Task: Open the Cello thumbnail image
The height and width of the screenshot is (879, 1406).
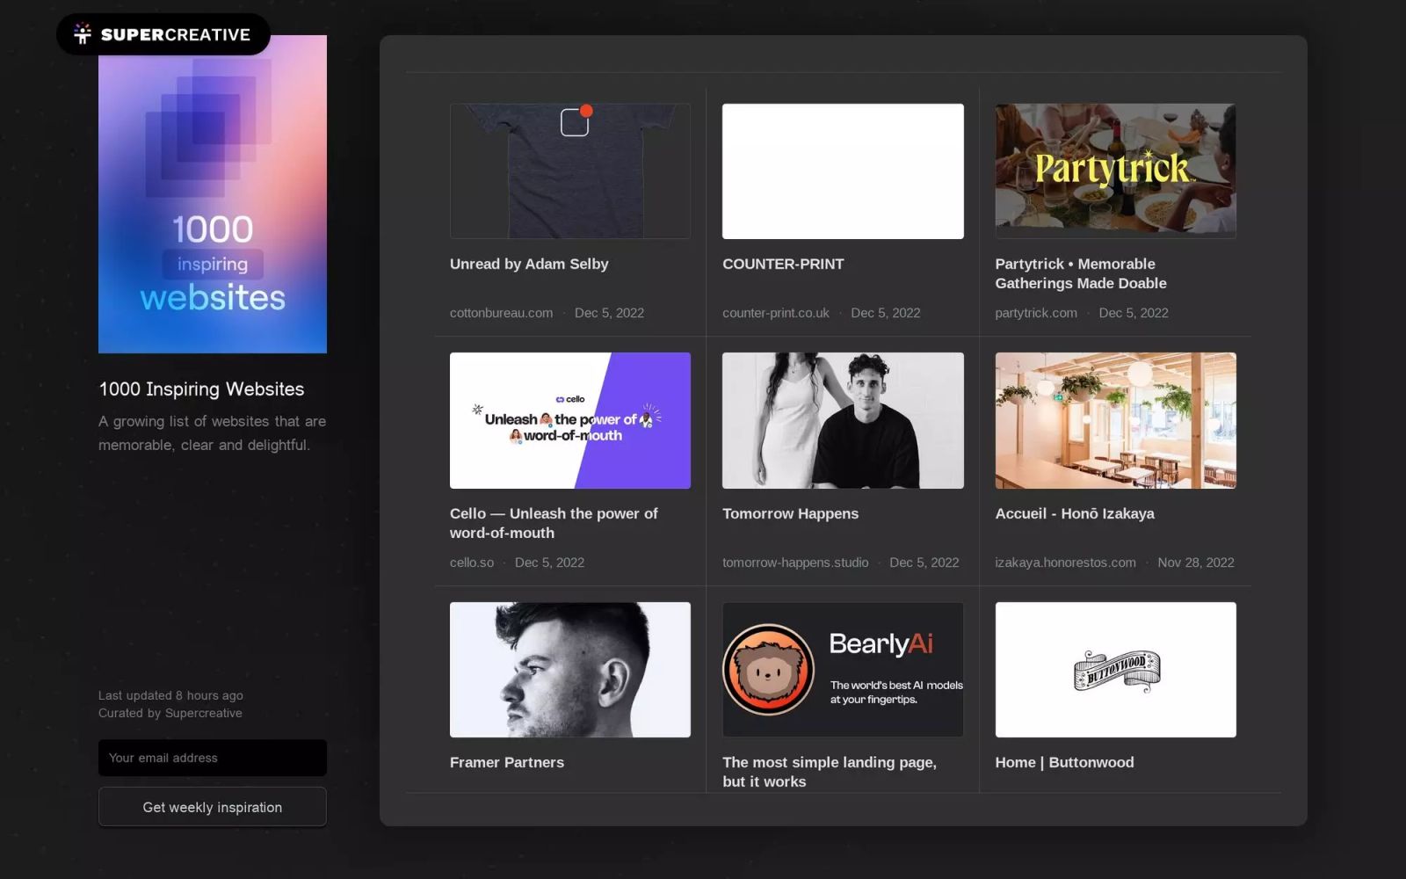Action: click(x=570, y=420)
